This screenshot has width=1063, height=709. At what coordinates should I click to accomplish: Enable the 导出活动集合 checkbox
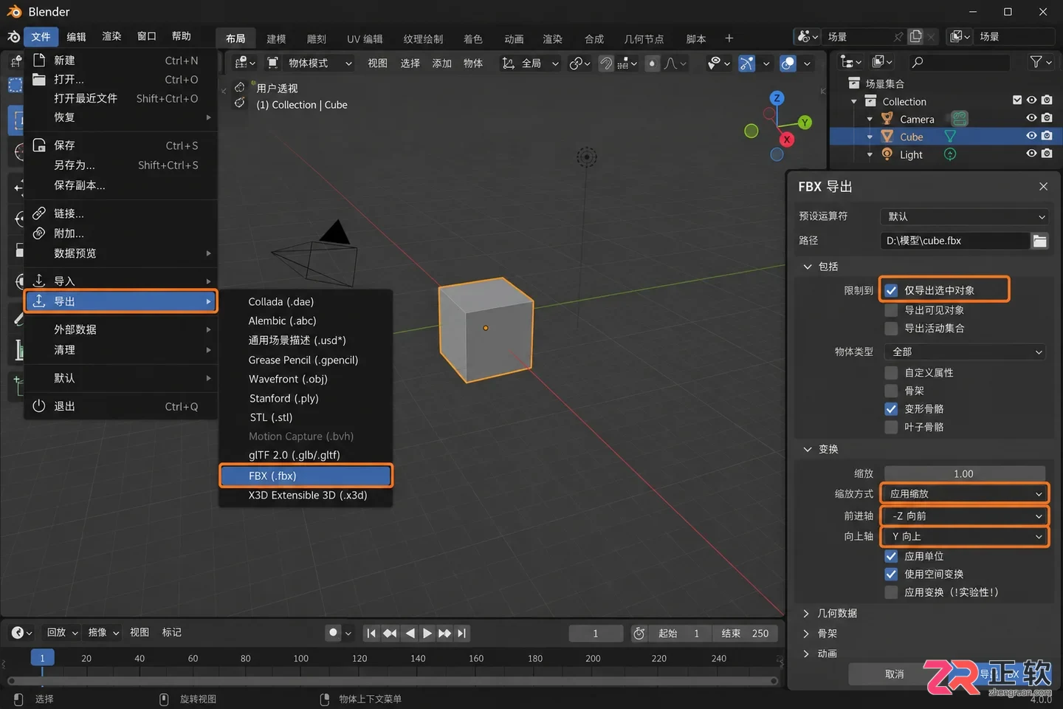pos(892,329)
